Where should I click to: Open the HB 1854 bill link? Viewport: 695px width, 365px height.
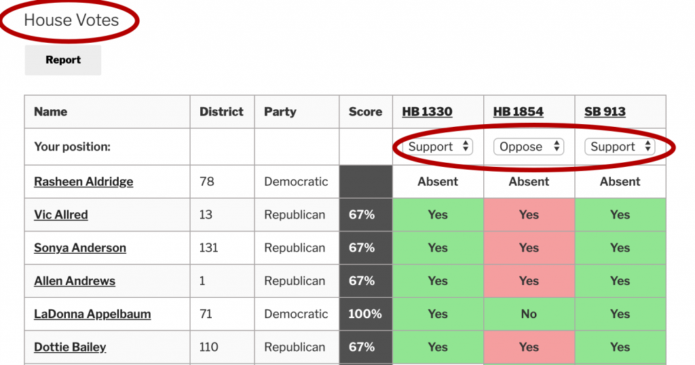click(x=518, y=112)
